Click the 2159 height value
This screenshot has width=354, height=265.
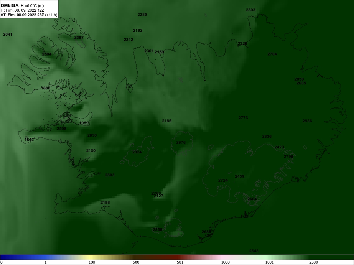(x=159, y=52)
